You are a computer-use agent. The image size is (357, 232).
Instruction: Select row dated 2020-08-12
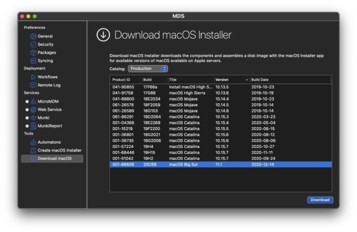coord(221,135)
